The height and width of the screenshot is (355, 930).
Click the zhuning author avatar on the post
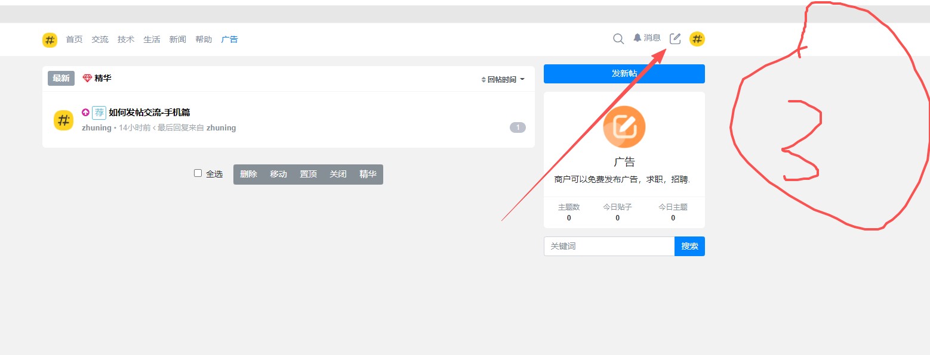point(63,120)
